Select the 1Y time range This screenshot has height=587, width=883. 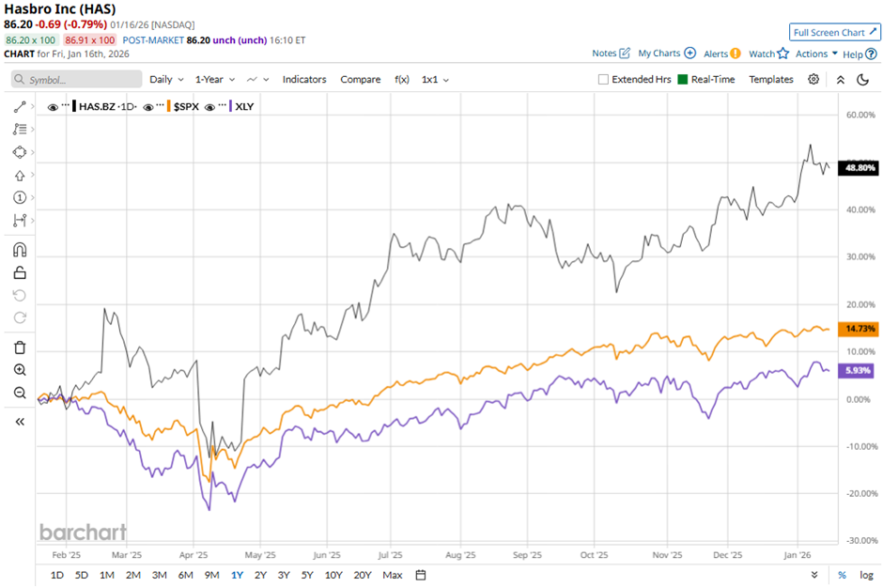pyautogui.click(x=237, y=575)
